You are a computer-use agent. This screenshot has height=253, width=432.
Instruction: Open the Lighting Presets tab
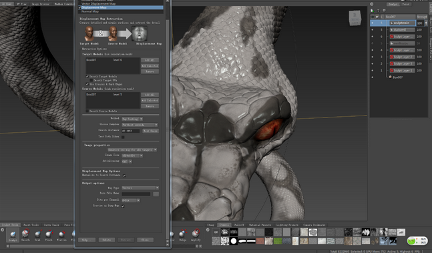point(287,225)
